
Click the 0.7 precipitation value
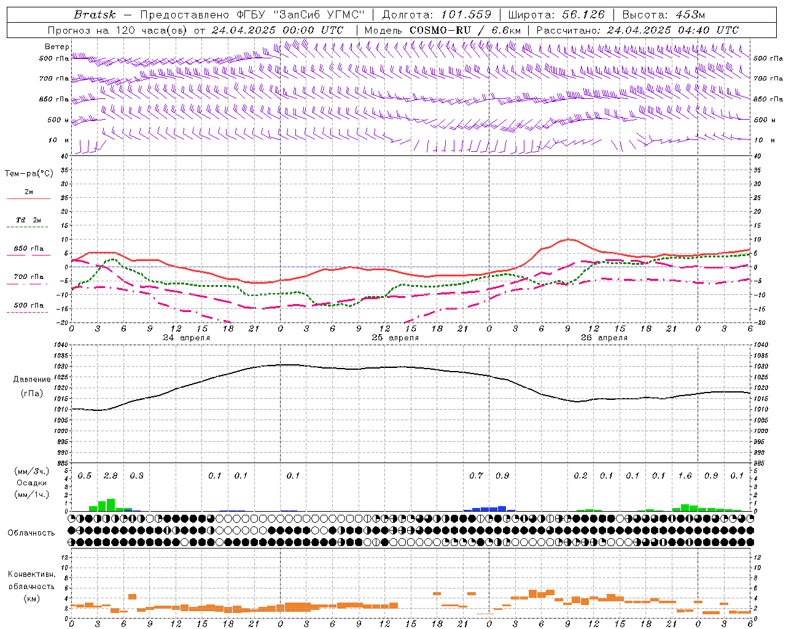tap(476, 475)
